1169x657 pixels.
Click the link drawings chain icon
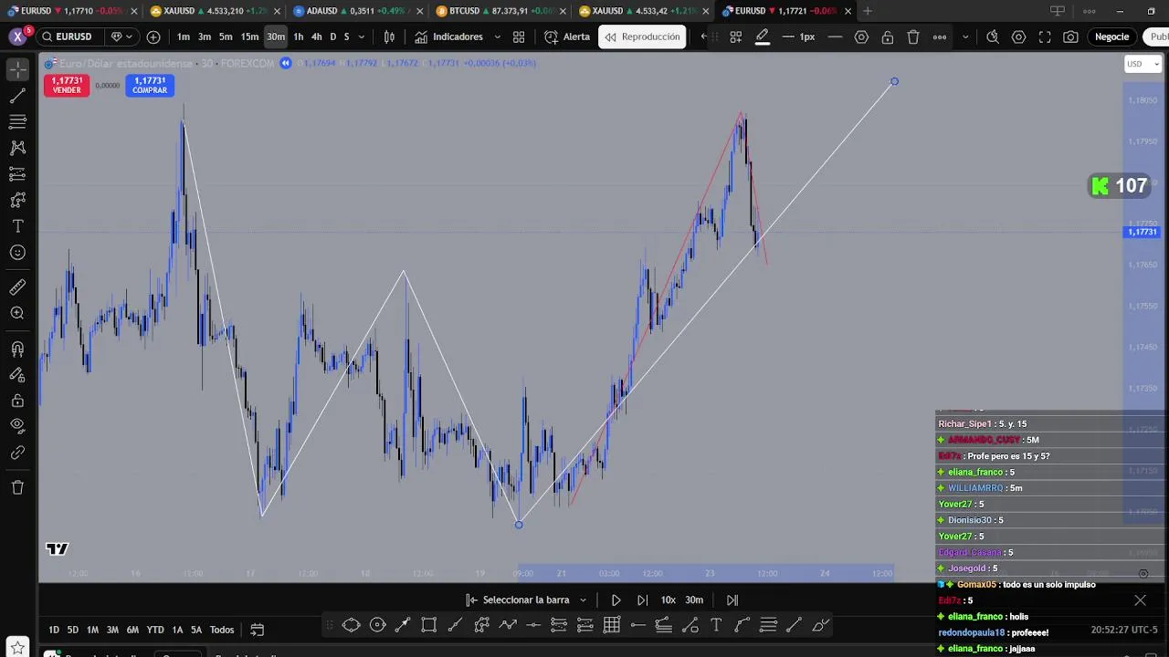pos(17,453)
